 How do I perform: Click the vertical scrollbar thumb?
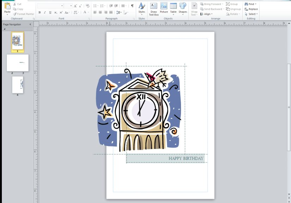pos(289,107)
